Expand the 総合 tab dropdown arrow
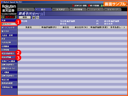Viewport: 128px width, 96px height. click(37, 9)
